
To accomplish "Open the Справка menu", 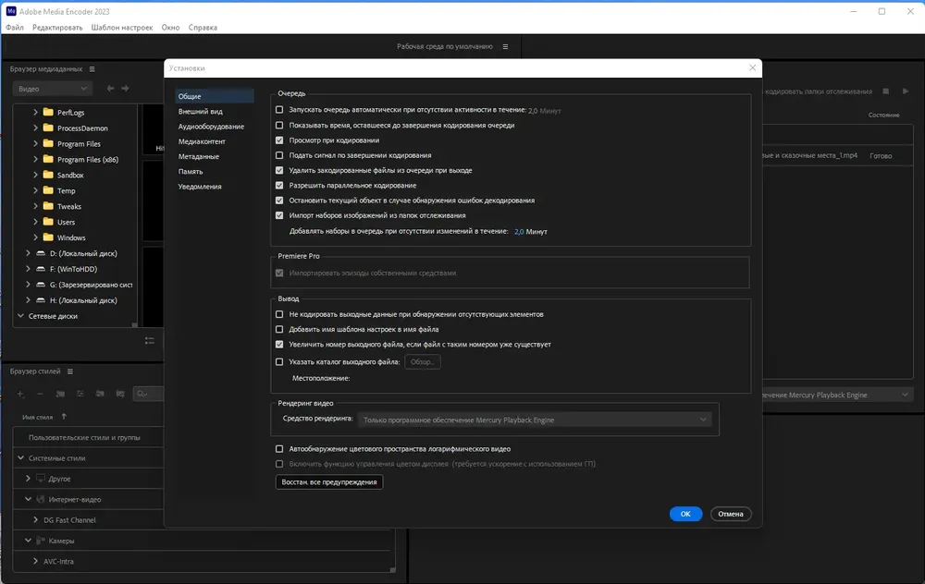I will (203, 28).
